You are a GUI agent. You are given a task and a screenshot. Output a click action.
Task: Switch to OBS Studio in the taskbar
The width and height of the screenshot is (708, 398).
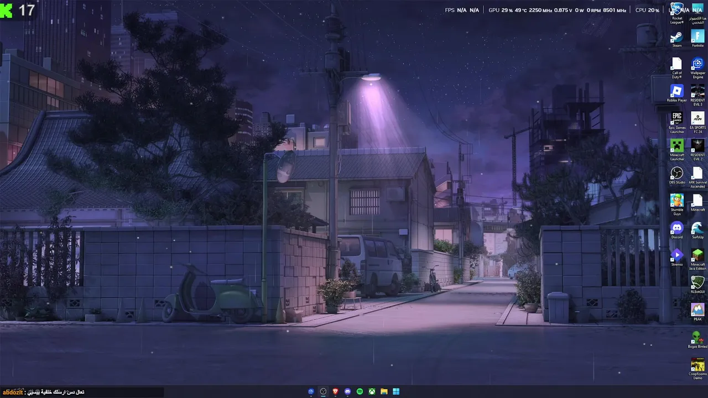point(323,391)
